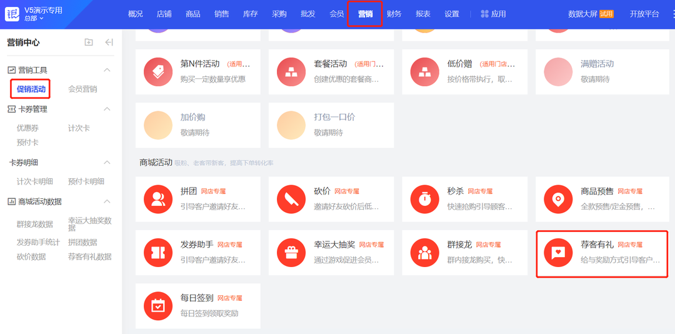This screenshot has width=675, height=334.
Task: Click the add folder icon in sidebar
Action: pos(89,43)
